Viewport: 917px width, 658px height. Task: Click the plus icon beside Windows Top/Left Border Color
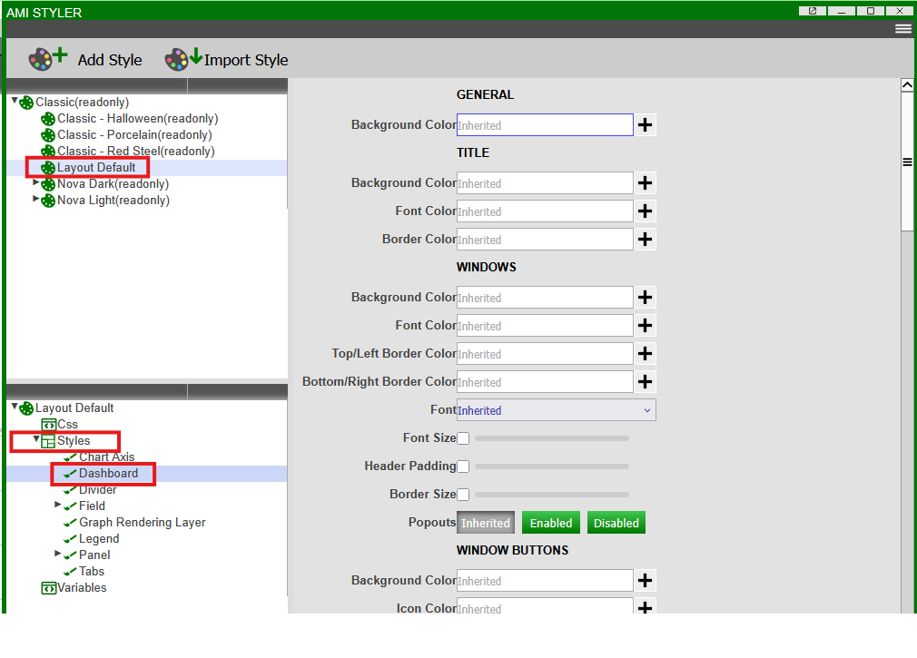tap(645, 354)
